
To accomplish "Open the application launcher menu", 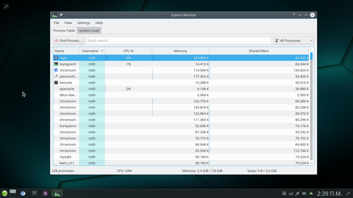I will (4, 193).
